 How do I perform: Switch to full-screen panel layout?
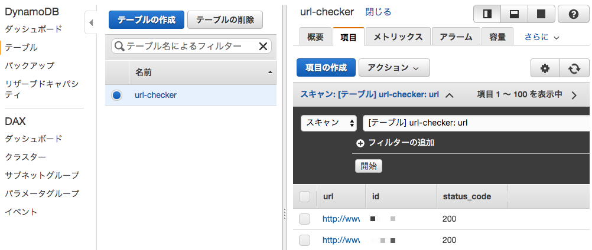pyautogui.click(x=541, y=14)
